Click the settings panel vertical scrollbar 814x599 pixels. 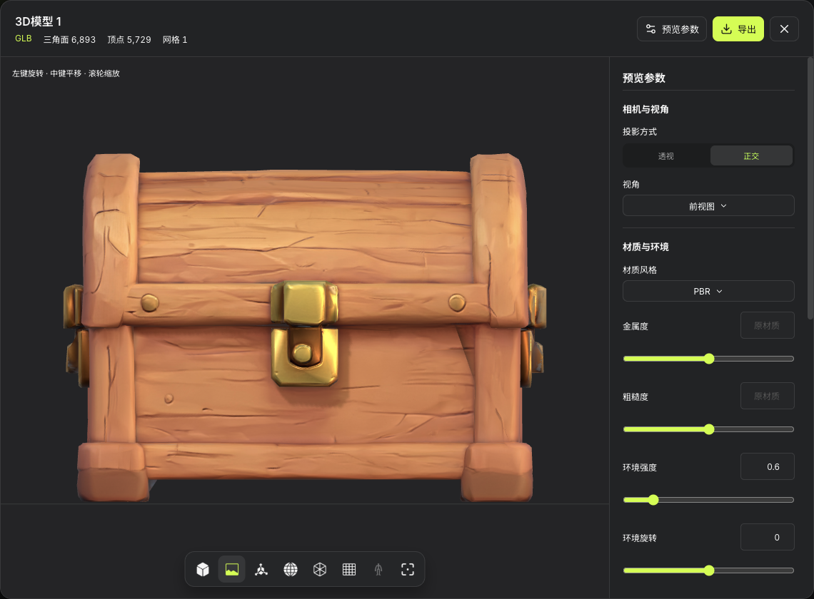click(x=810, y=188)
